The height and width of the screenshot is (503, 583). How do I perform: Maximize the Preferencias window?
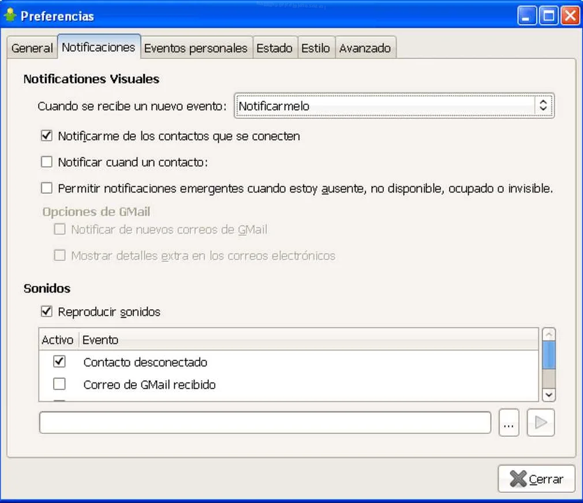tap(548, 16)
